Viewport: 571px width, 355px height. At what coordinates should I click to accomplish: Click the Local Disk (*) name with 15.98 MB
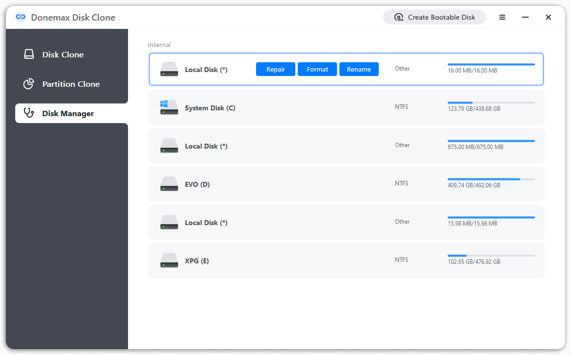click(206, 223)
